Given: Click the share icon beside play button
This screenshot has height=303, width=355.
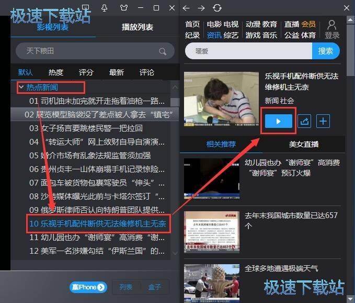Looking at the screenshot, I should coord(304,121).
